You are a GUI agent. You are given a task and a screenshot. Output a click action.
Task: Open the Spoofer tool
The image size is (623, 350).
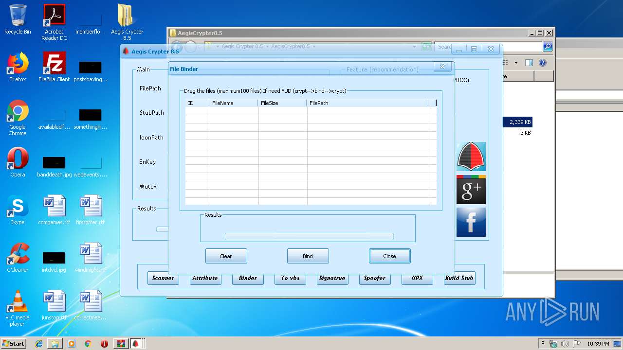(375, 278)
